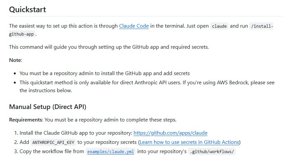The image size is (291, 161).
Task: Click the step 1 Install the Claude GitHub app text
Action: point(76,133)
